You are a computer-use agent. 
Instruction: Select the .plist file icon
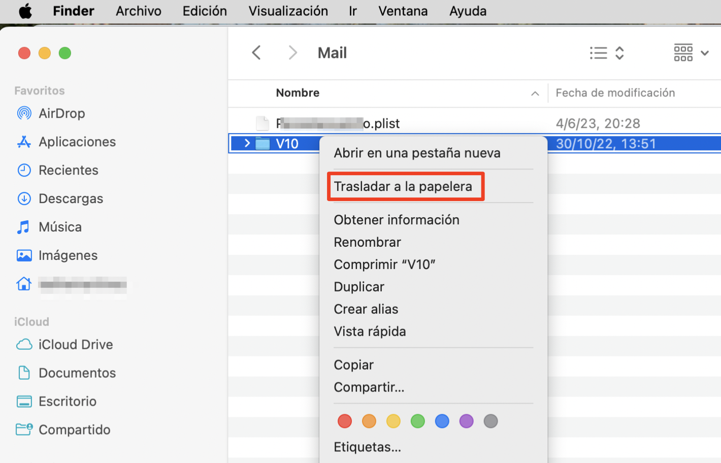pyautogui.click(x=262, y=123)
